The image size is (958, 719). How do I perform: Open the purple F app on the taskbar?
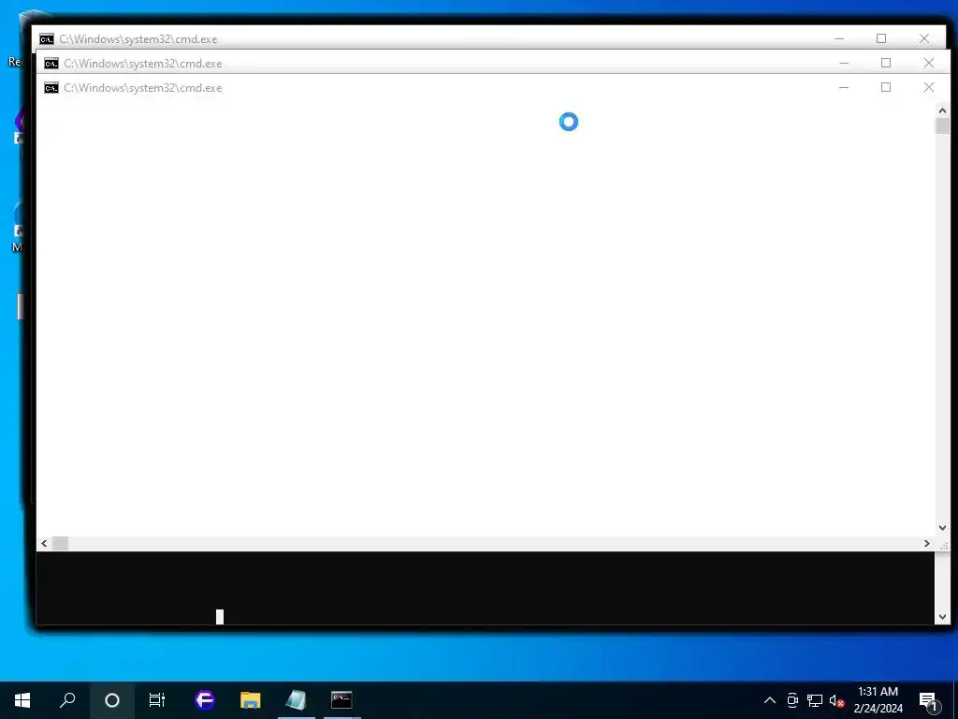(x=205, y=700)
